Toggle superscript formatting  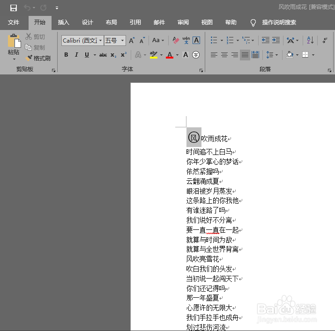point(124,55)
